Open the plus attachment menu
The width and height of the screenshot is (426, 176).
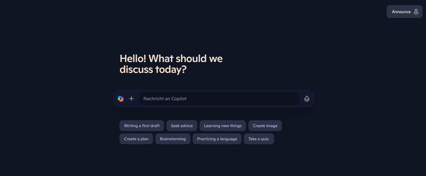[131, 98]
